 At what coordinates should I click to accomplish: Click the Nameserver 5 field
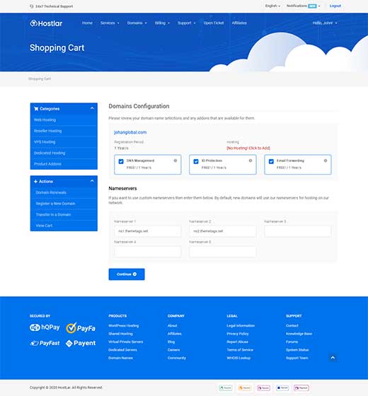click(223, 252)
